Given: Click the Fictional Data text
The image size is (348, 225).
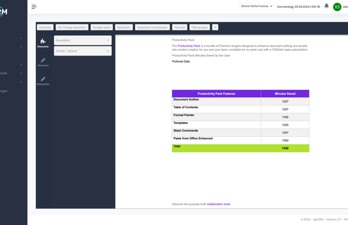Looking at the screenshot, I should point(181,62).
